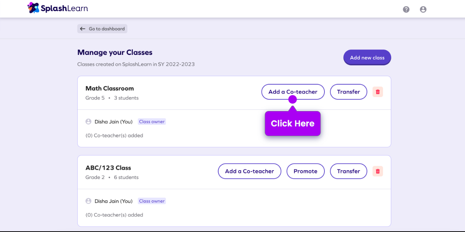
Task: Transfer the ABC/123 Class
Action: 348,171
